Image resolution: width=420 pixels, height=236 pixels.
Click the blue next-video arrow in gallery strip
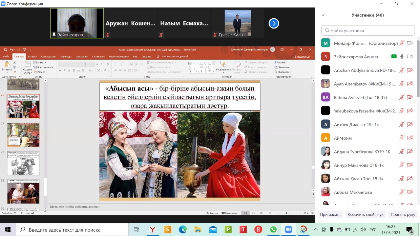click(x=274, y=23)
